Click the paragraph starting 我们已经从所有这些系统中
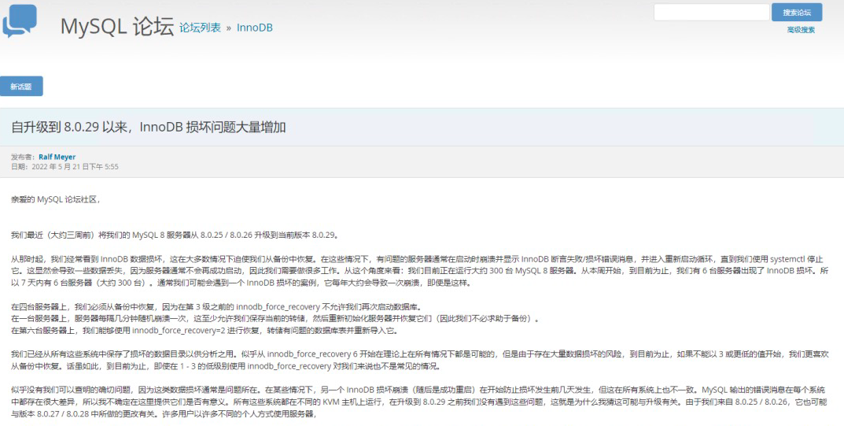This screenshot has height=426, width=844. 420,361
